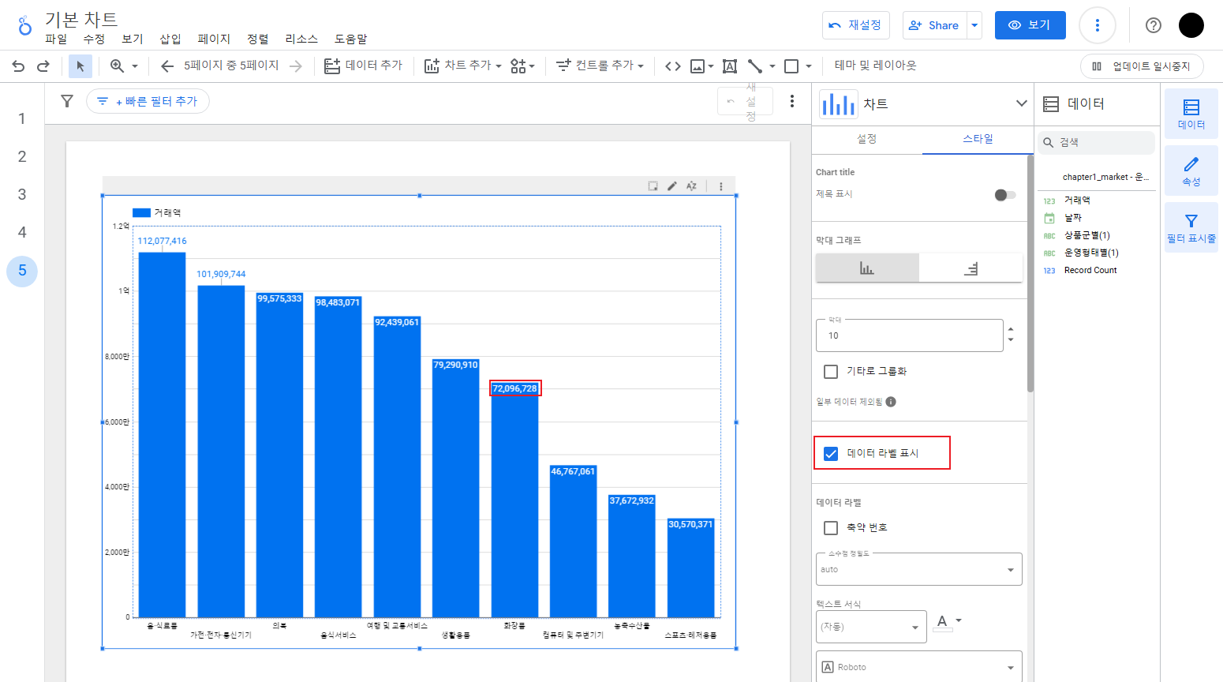Go to previous page arrow
The image size is (1223, 682).
pos(167,66)
